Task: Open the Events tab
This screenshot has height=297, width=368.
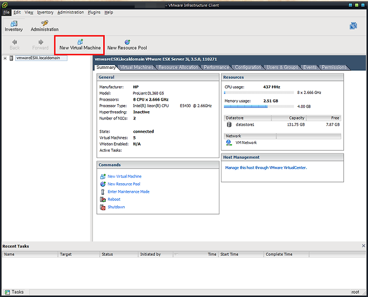Action: [x=310, y=67]
